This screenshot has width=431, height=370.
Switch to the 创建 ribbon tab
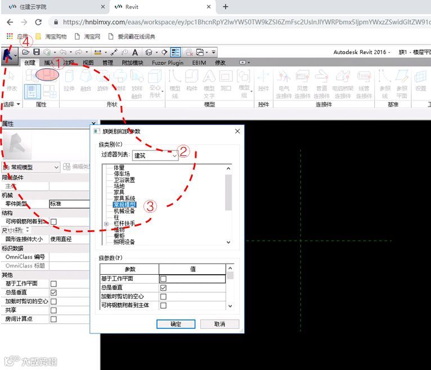point(30,63)
